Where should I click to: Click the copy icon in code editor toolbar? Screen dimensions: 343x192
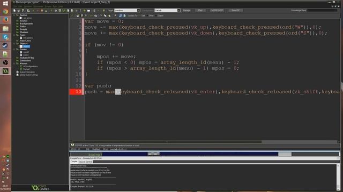105,15
